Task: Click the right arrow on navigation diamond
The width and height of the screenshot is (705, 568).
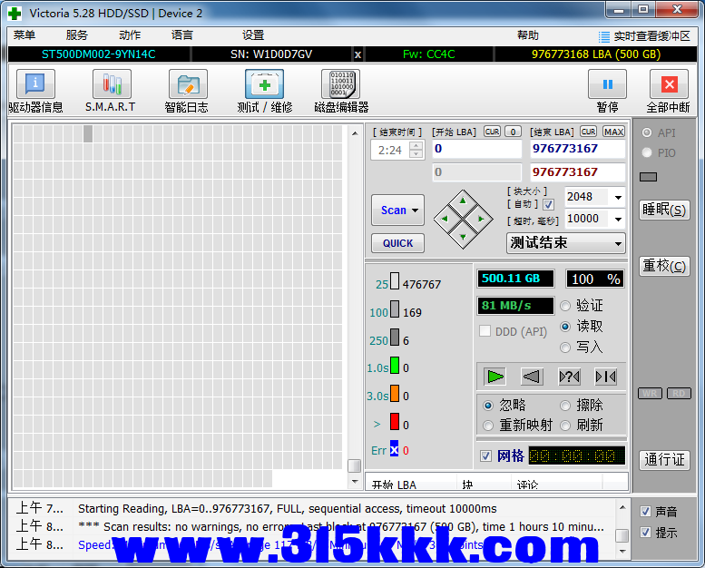Action: (481, 219)
